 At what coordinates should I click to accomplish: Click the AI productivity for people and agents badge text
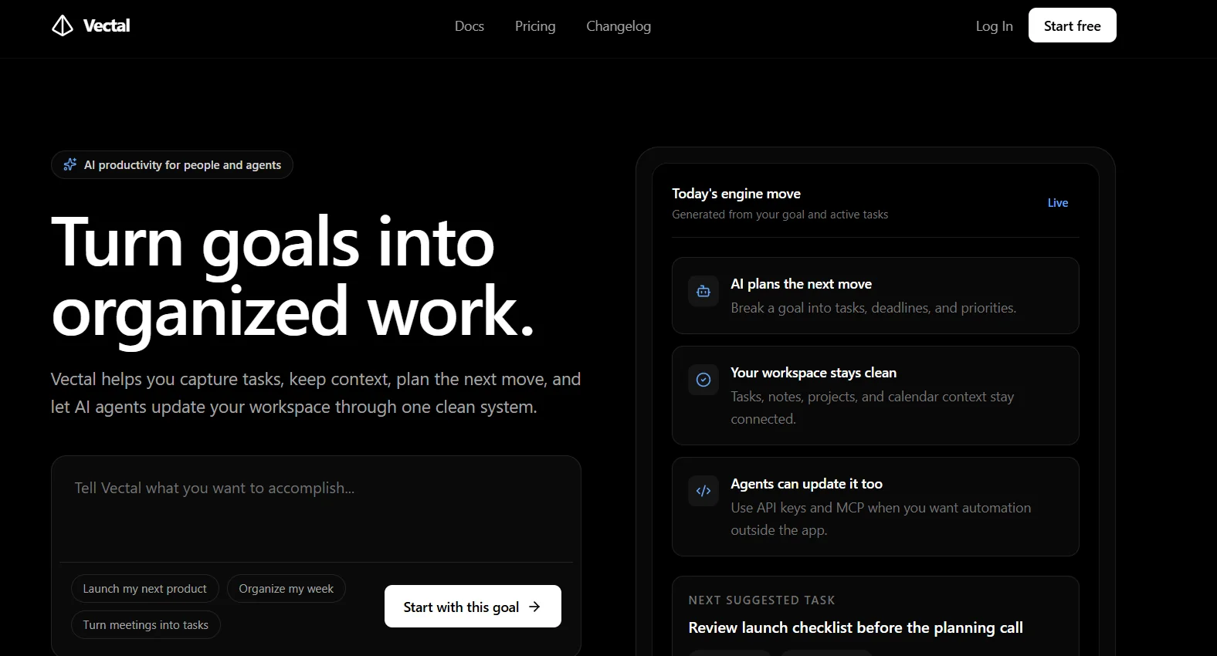(183, 165)
